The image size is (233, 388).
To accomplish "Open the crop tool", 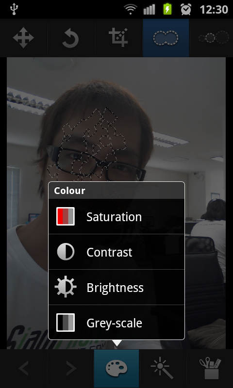I will [118, 38].
